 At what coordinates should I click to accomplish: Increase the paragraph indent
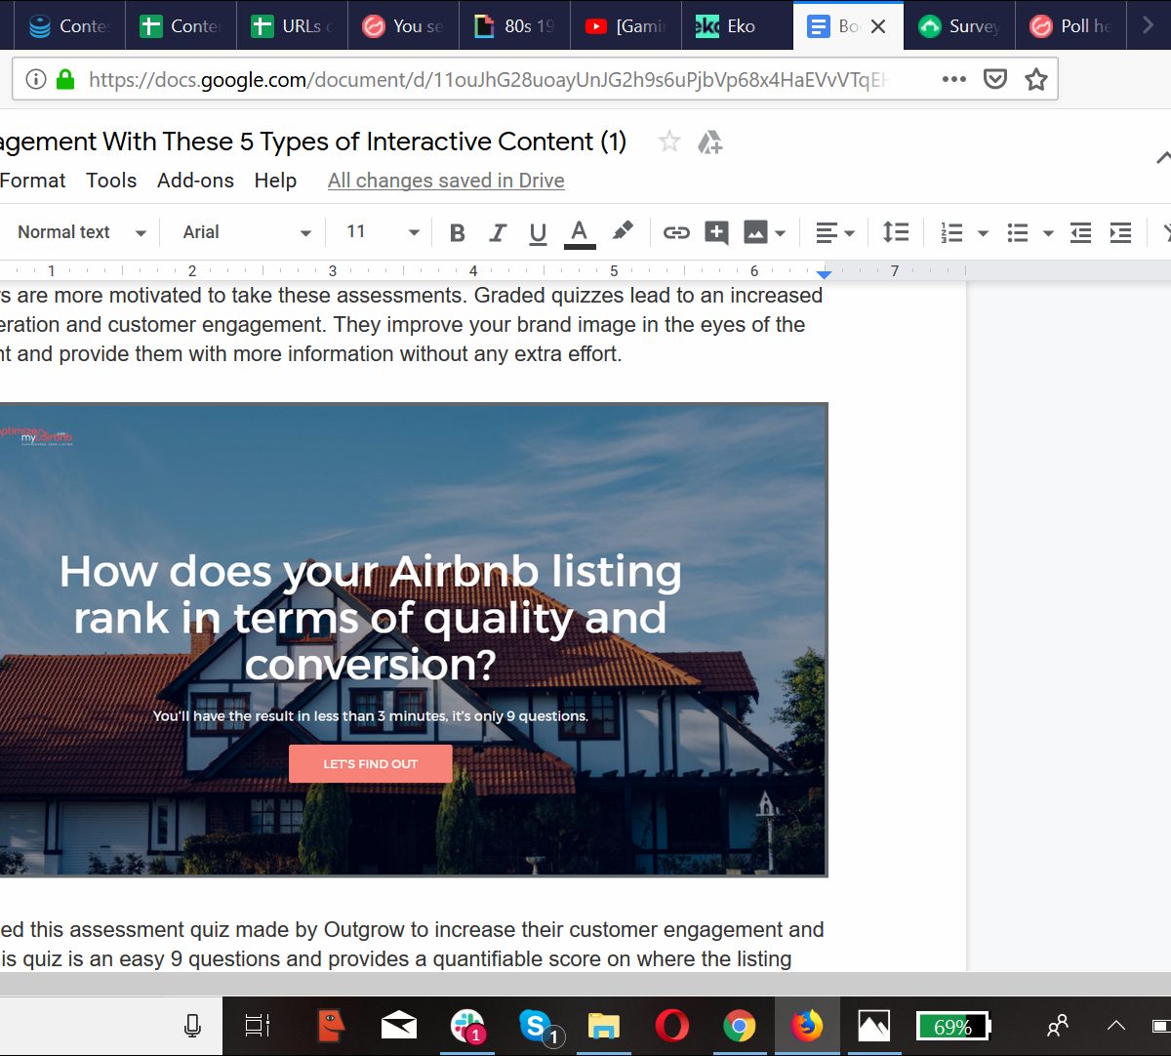point(1120,232)
